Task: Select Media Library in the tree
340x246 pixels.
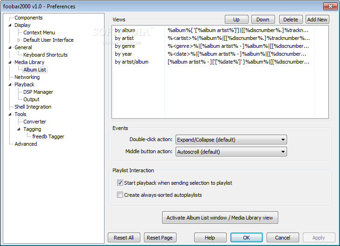Action: coord(29,62)
